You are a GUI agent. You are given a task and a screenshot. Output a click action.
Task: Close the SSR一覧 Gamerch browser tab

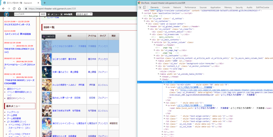click(38, 3)
